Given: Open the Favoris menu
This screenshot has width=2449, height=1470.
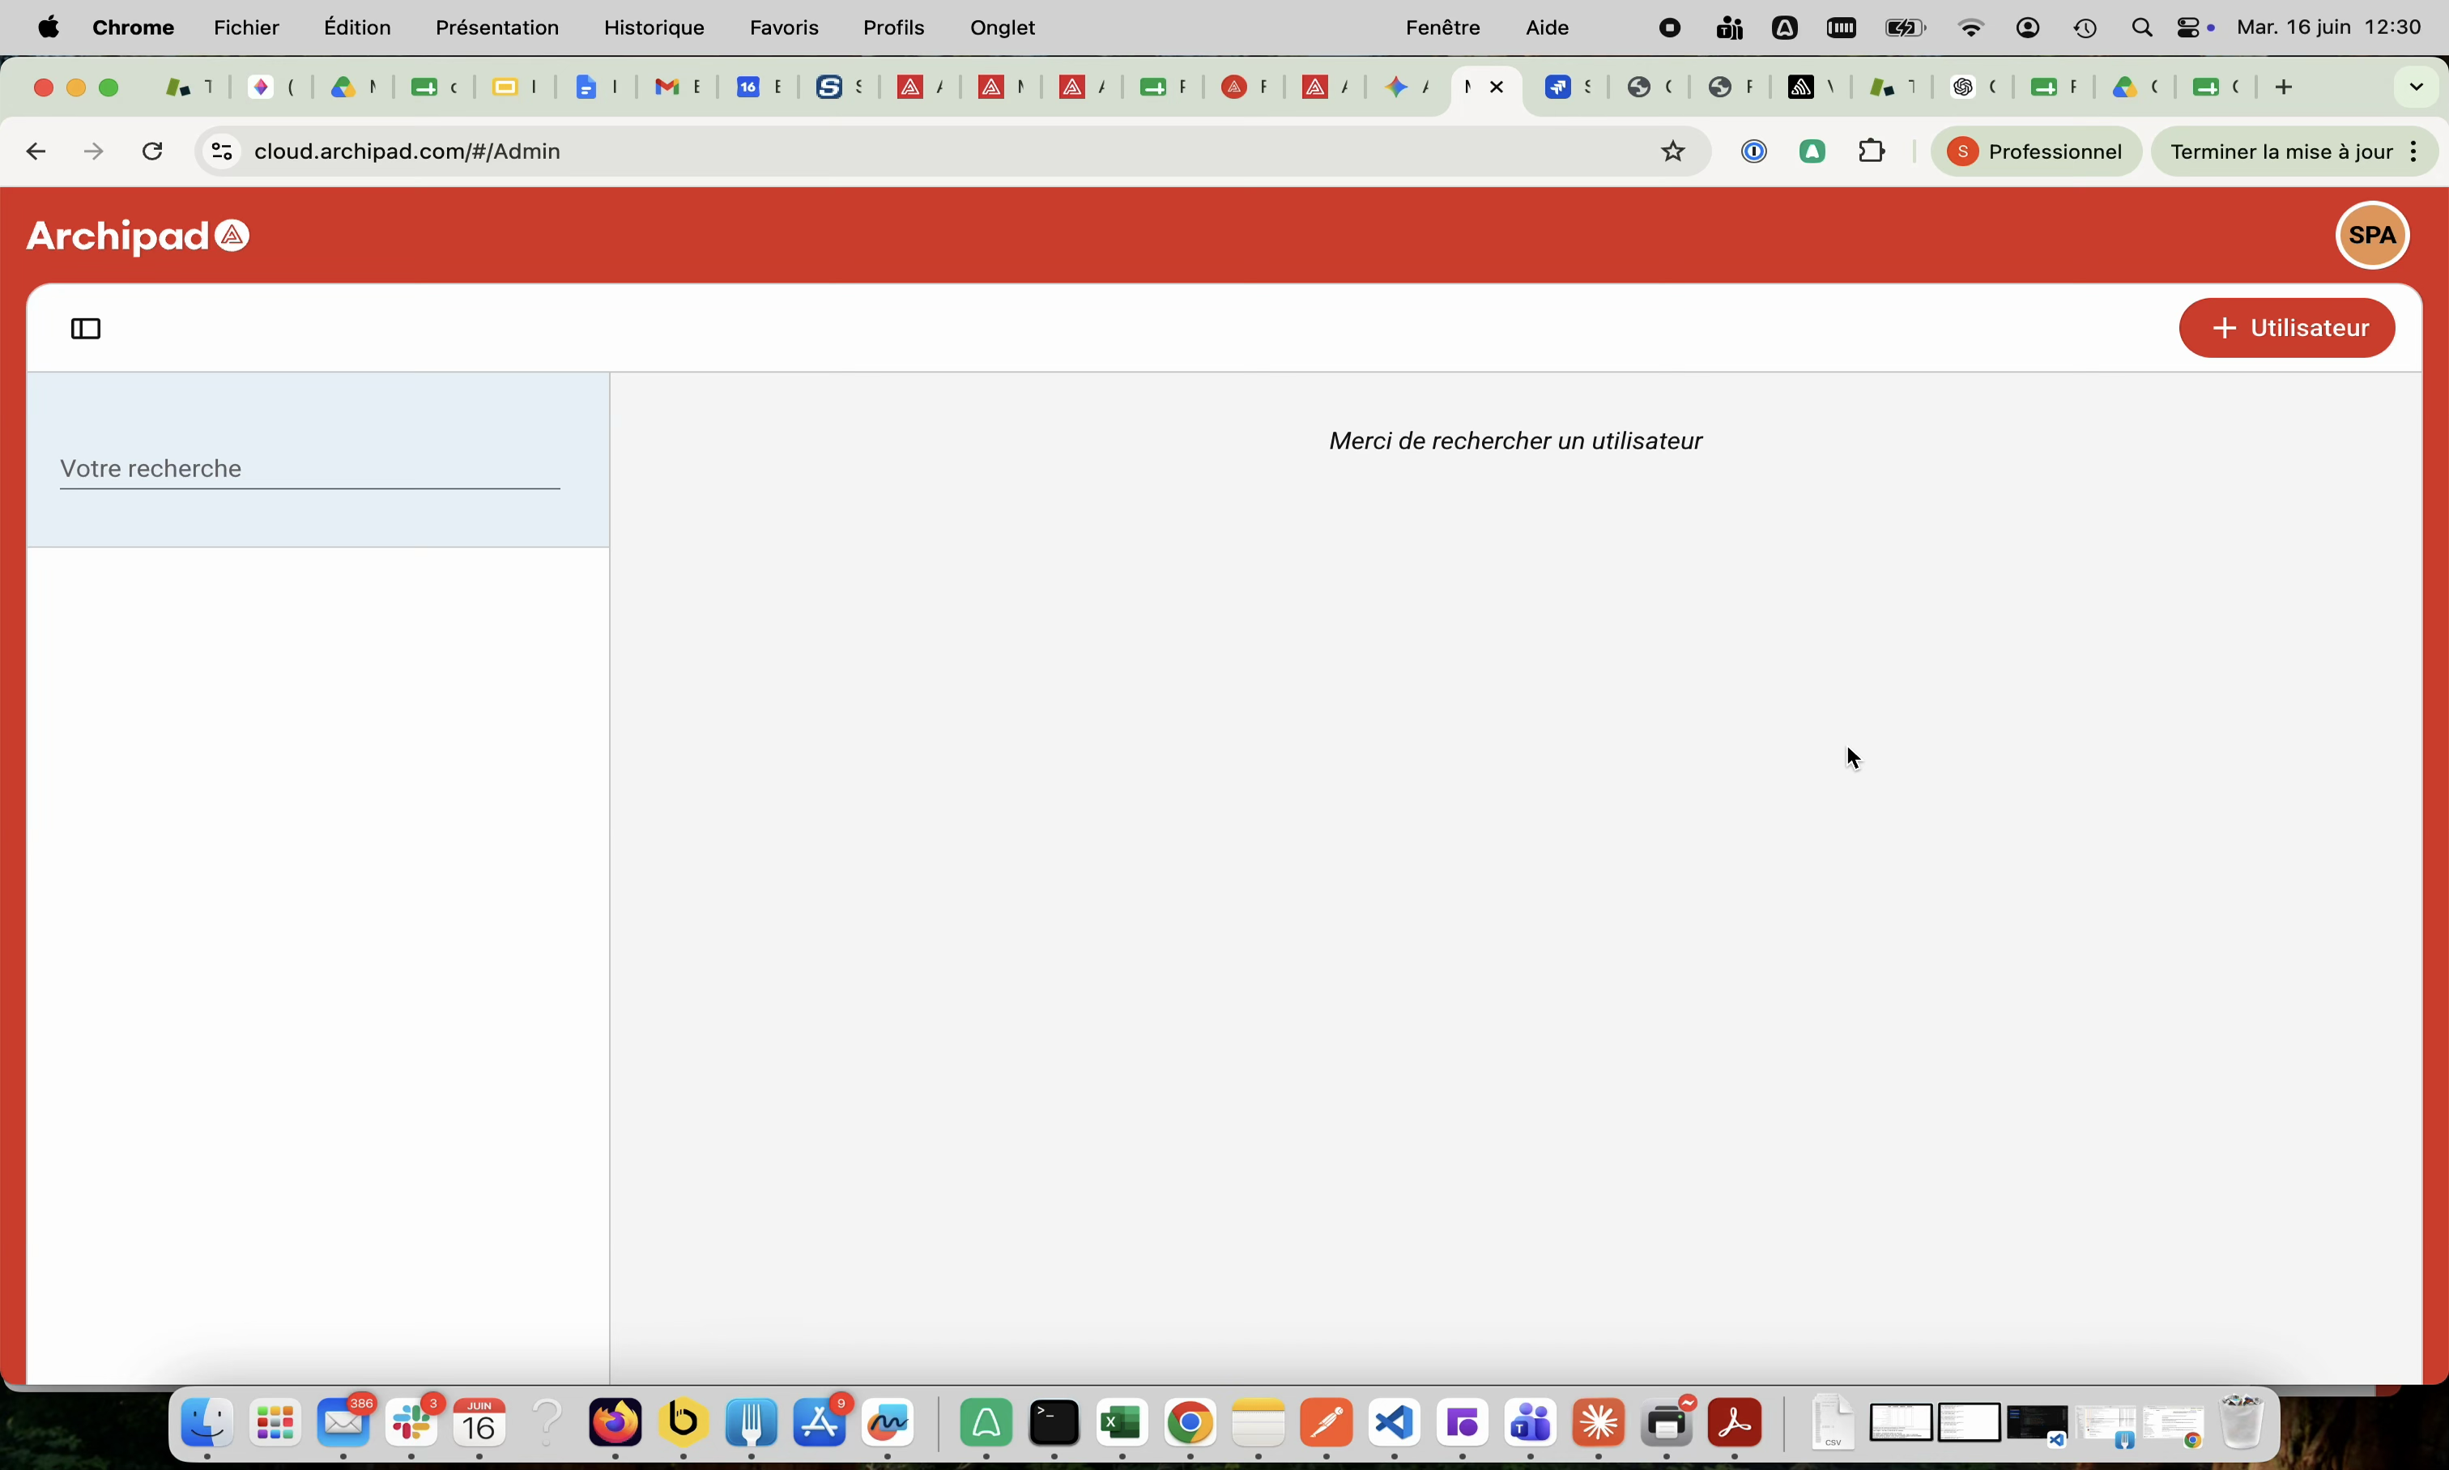Looking at the screenshot, I should tap(783, 28).
